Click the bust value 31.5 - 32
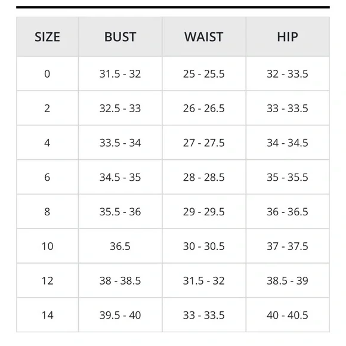346x346 pixels. click(120, 74)
